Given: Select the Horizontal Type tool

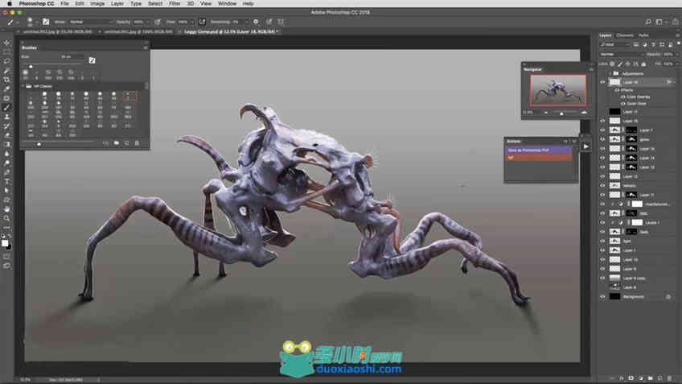Looking at the screenshot, I should coord(6,182).
